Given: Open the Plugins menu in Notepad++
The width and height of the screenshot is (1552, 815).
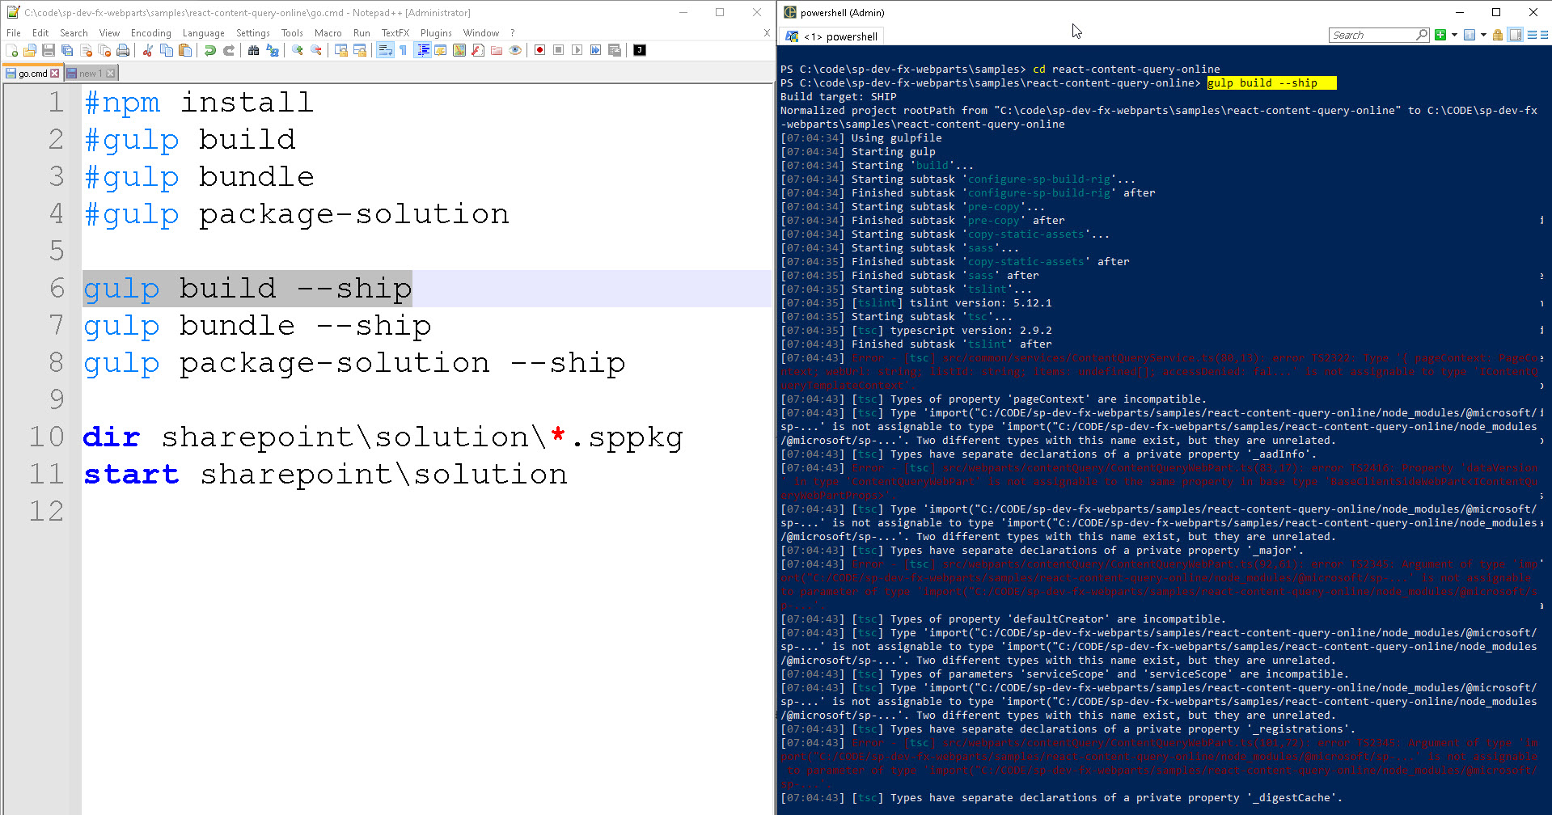Looking at the screenshot, I should coord(436,33).
